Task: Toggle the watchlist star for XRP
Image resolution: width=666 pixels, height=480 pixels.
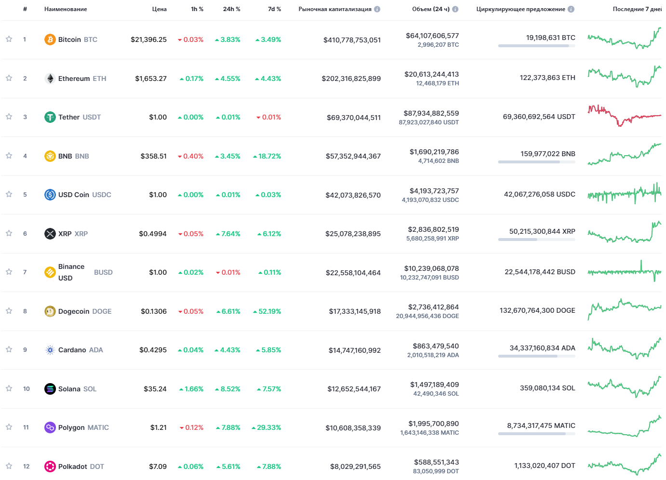Action: pos(9,233)
